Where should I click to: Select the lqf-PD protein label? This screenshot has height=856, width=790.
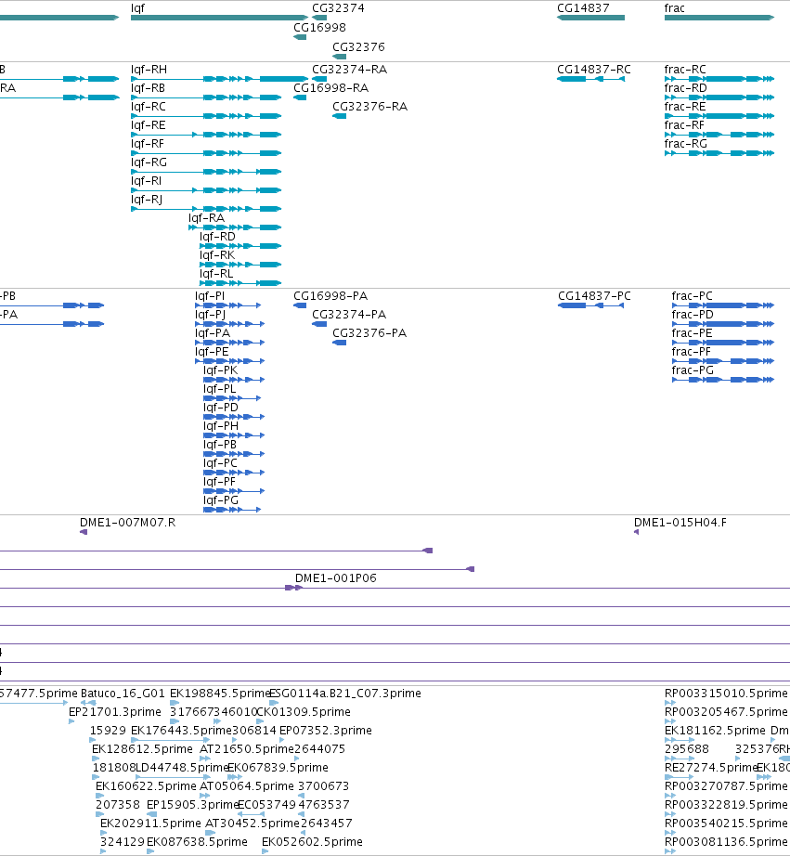pos(221,408)
